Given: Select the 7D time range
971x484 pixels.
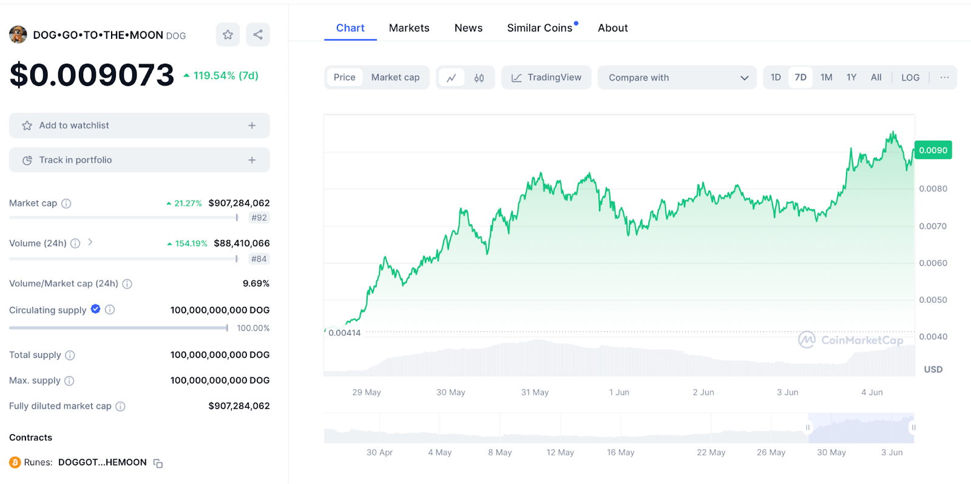Looking at the screenshot, I should pos(800,78).
